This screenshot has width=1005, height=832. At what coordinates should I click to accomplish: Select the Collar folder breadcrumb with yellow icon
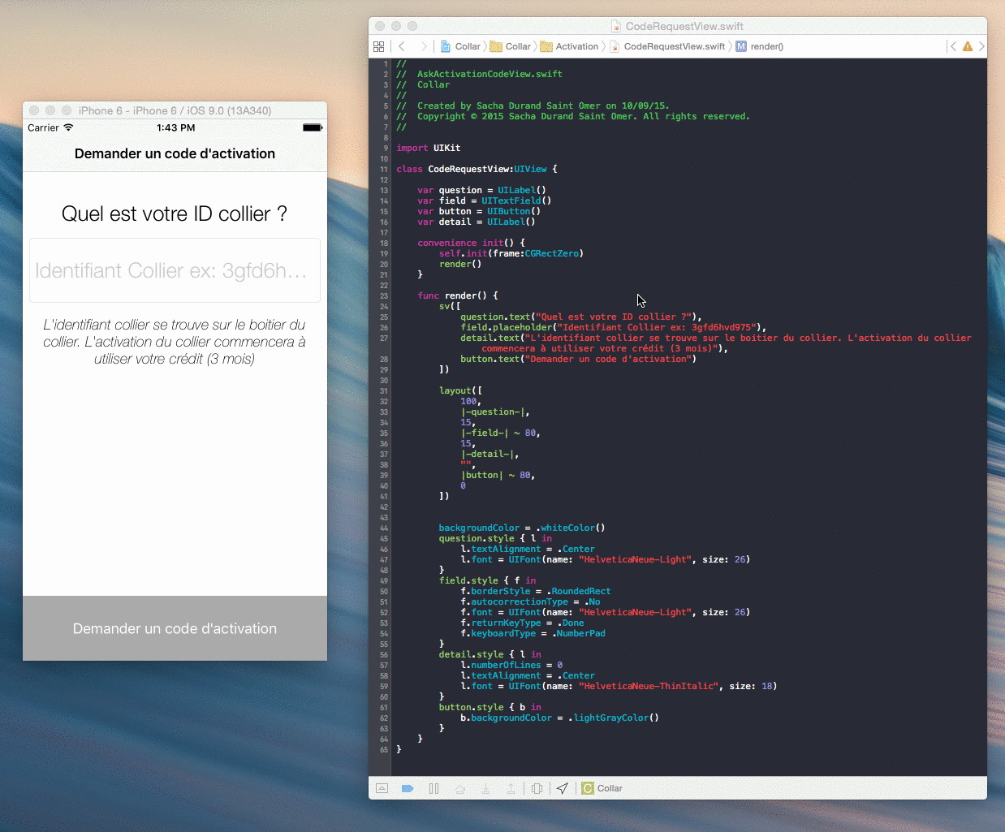pyautogui.click(x=511, y=46)
